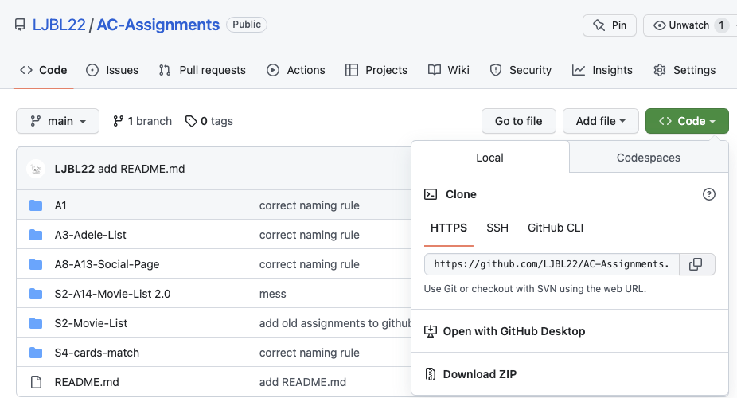Open the main branch dropdown
Image resolution: width=737 pixels, height=398 pixels.
[x=58, y=121]
